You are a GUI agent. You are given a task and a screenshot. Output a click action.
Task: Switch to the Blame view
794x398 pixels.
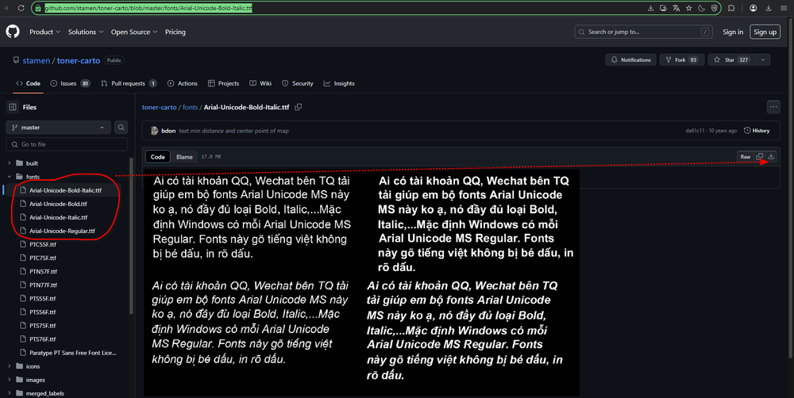184,157
